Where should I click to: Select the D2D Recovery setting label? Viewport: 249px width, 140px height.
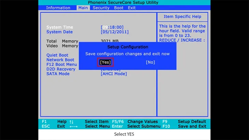(x=60, y=69)
